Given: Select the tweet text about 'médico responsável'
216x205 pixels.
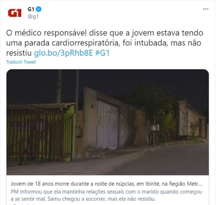Looking at the screenshot, I should coord(105,43).
